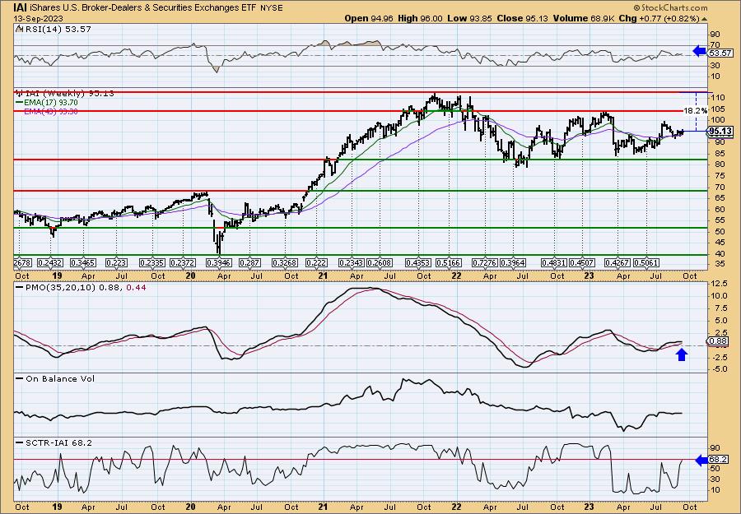
Task: Click the Low 93.85 value
Action: tap(469, 18)
